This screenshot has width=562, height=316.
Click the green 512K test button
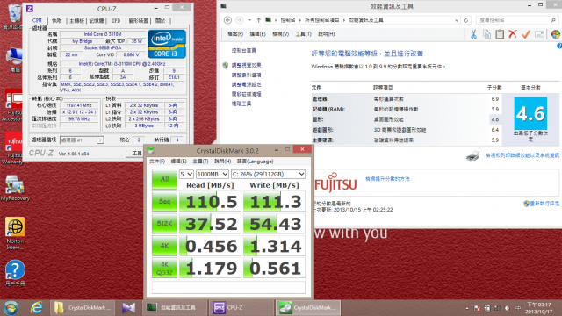click(x=164, y=224)
